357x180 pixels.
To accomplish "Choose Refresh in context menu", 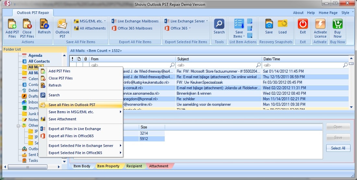I will point(81,85).
